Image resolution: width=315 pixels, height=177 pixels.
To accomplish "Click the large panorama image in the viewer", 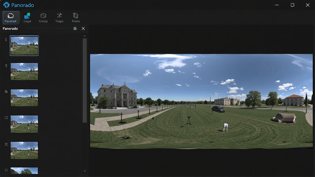I will coord(201,101).
